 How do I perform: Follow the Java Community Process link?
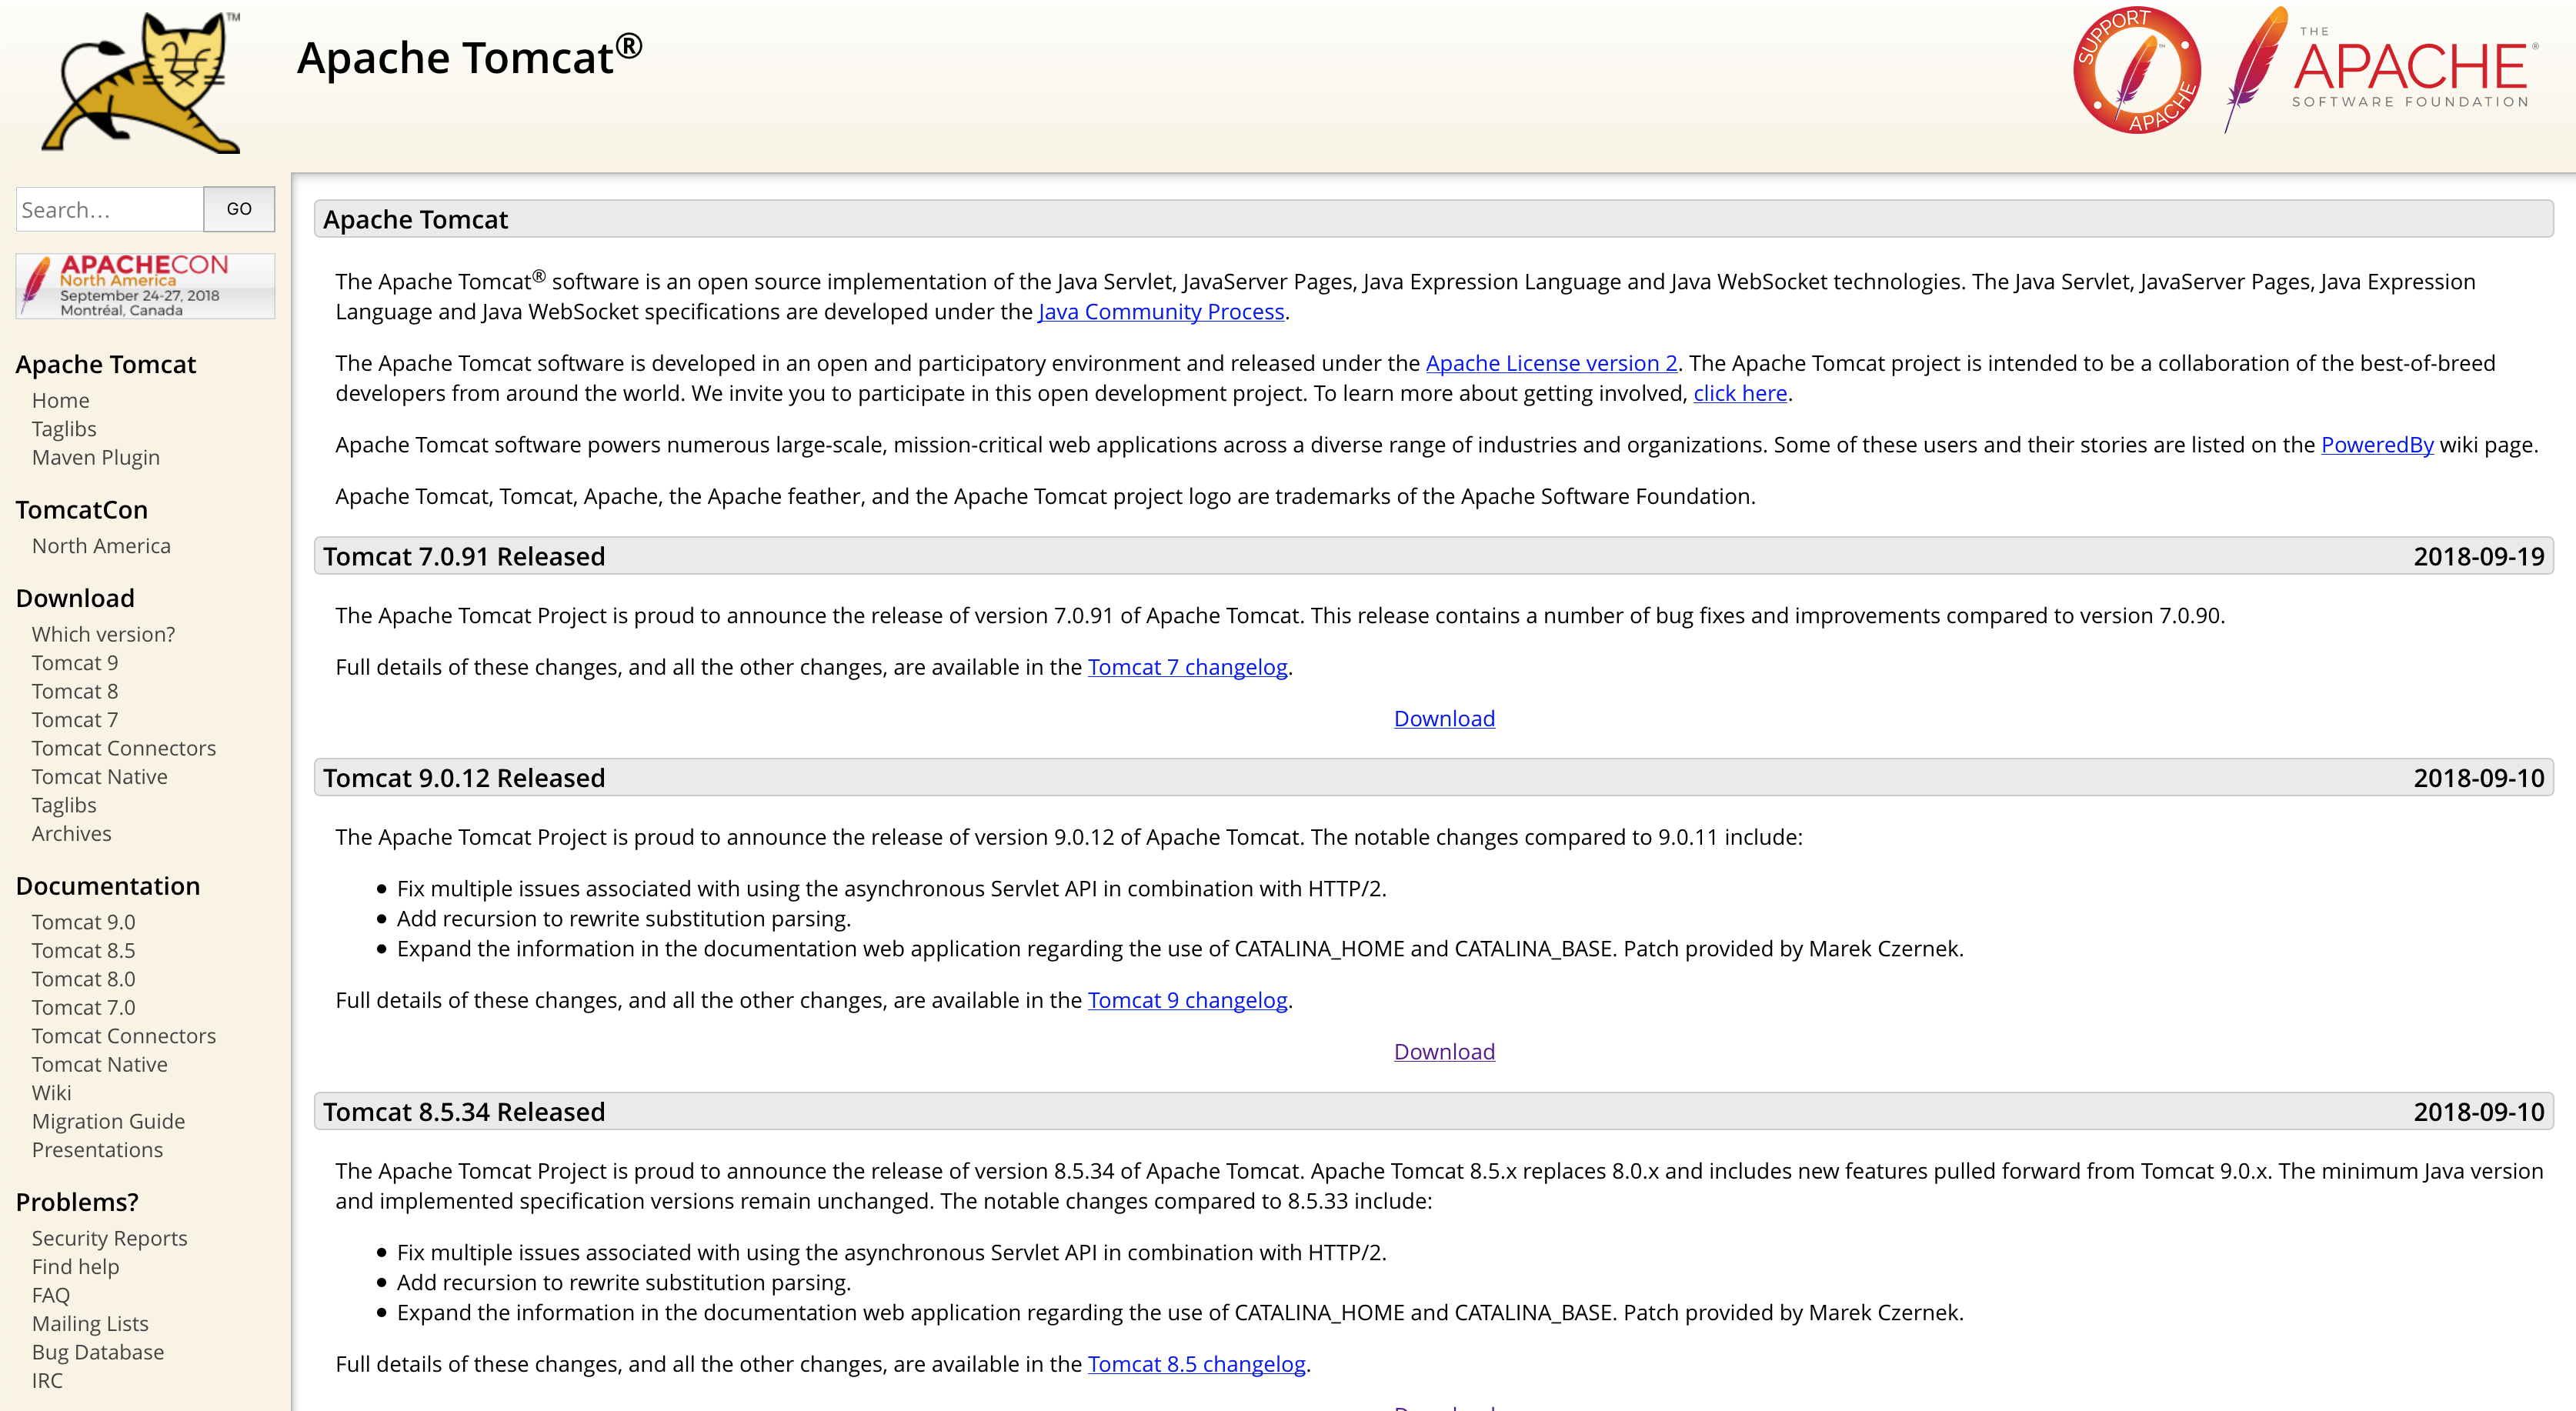coord(1161,312)
